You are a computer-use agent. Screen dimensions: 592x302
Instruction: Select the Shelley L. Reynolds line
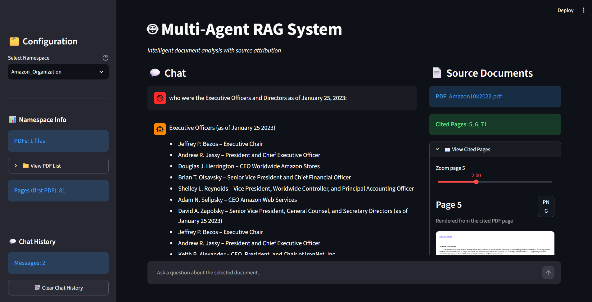pos(296,189)
